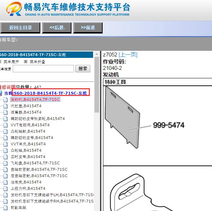Open tree item 辅助驱动皮带,B4154T4

32,138
